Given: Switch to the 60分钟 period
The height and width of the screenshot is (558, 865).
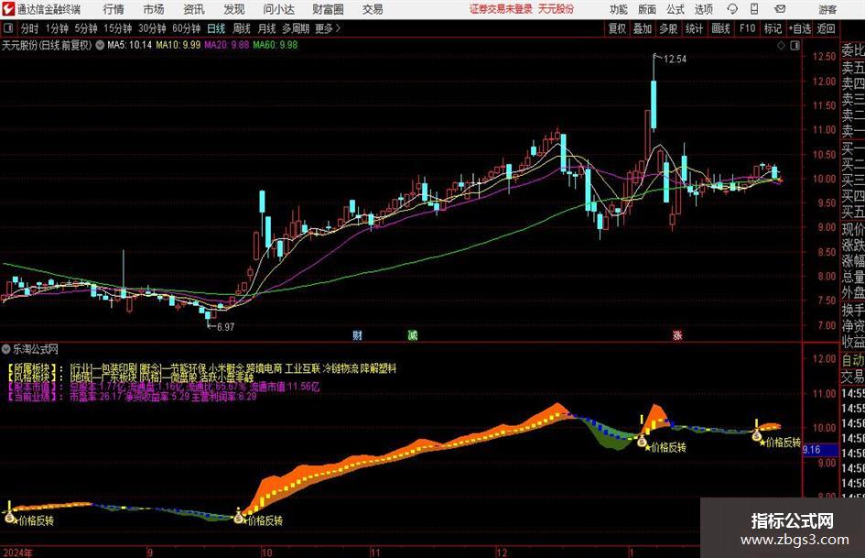Looking at the screenshot, I should (187, 28).
